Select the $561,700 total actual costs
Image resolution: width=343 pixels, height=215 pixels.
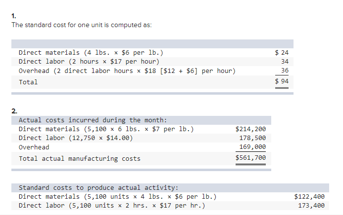point(250,158)
